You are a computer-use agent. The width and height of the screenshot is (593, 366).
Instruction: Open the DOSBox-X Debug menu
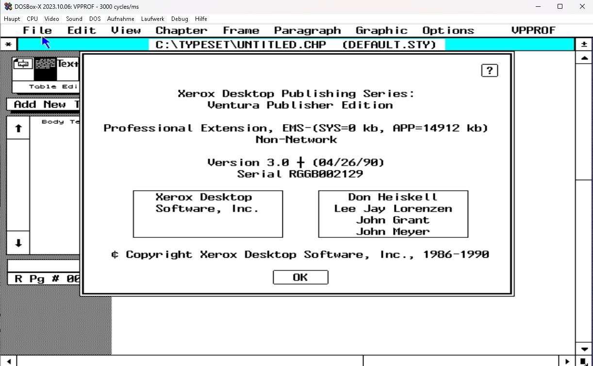coord(180,19)
